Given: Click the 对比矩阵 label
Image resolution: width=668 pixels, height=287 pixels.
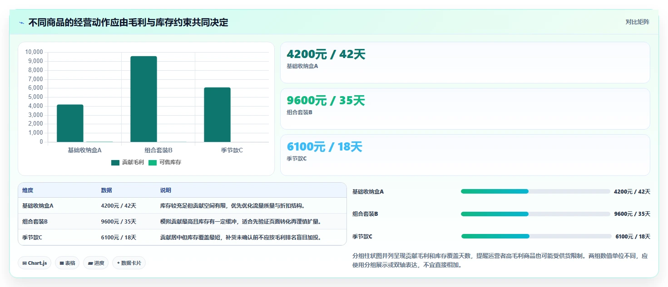Looking at the screenshot, I should pos(638,22).
